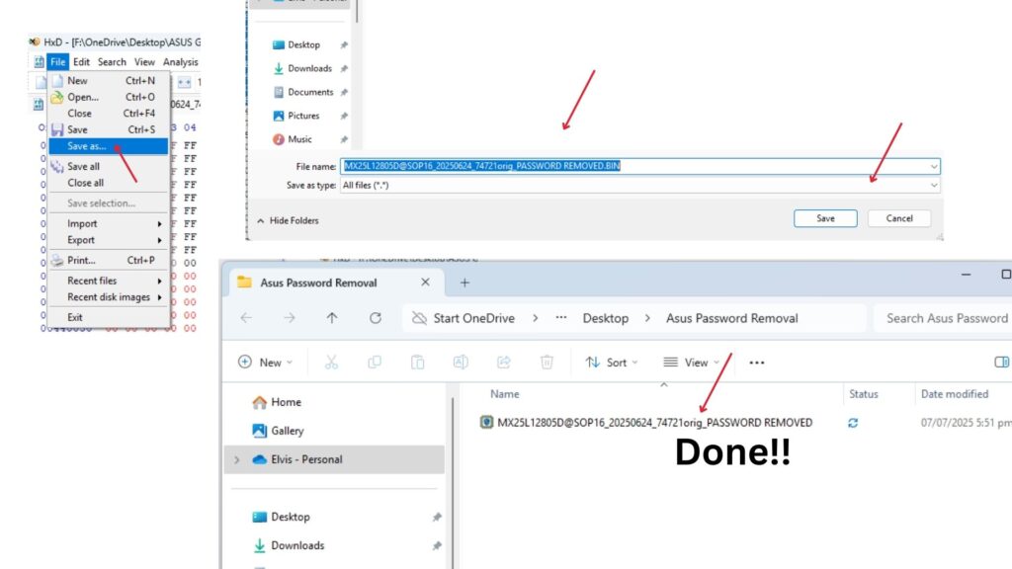Click the Save button in the dialog

(x=825, y=218)
